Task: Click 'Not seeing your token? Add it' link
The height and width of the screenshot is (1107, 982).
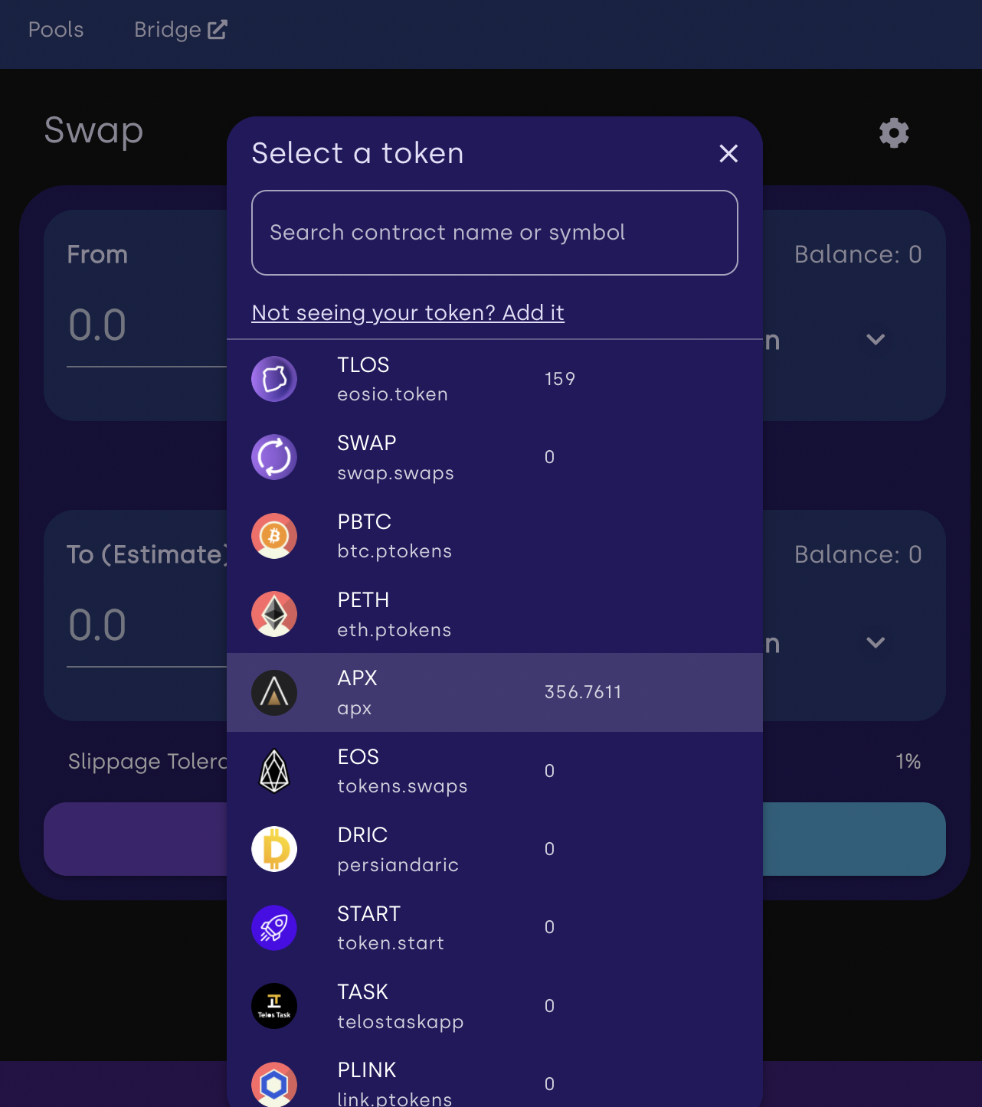Action: pos(408,312)
